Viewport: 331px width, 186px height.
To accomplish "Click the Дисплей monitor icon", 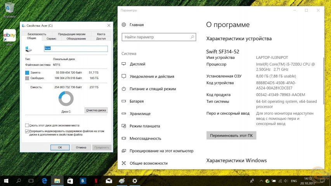I will [124, 64].
